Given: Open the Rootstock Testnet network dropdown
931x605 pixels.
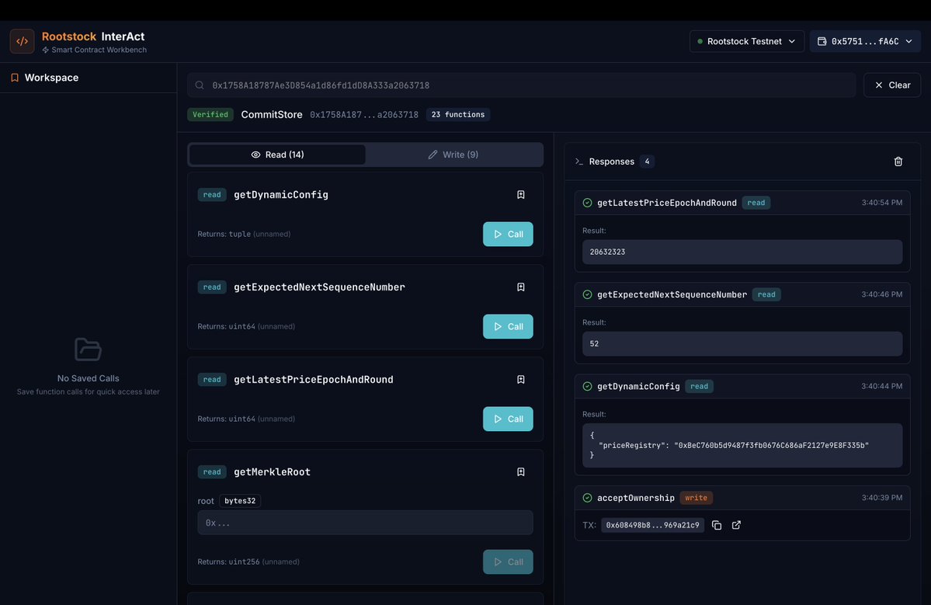Looking at the screenshot, I should coord(746,42).
